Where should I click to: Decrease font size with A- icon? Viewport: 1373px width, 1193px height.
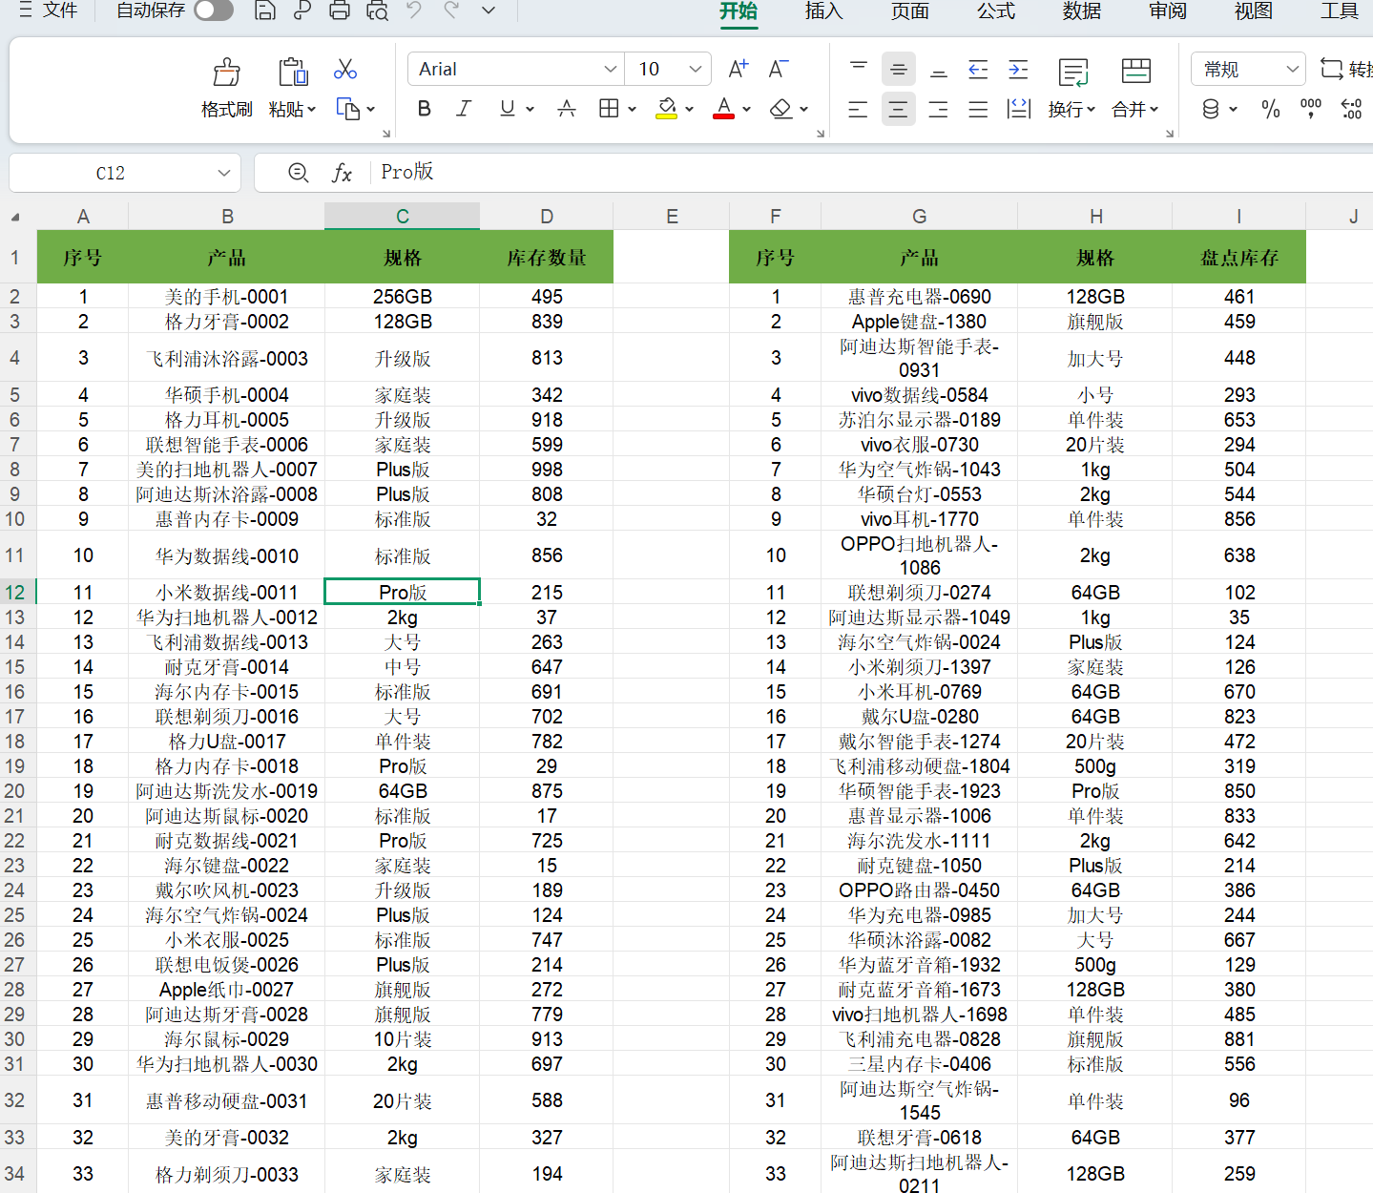779,69
